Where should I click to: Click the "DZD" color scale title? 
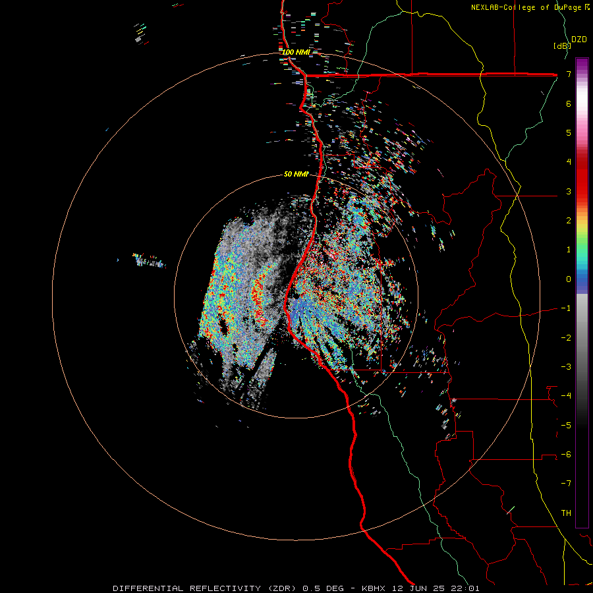[x=579, y=40]
